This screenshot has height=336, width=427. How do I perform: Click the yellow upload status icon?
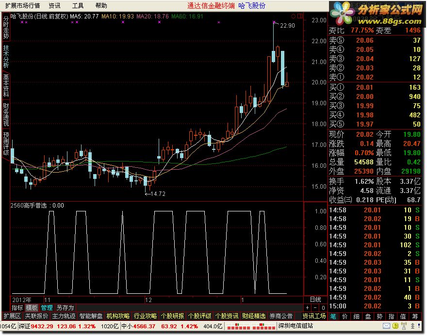395,326
